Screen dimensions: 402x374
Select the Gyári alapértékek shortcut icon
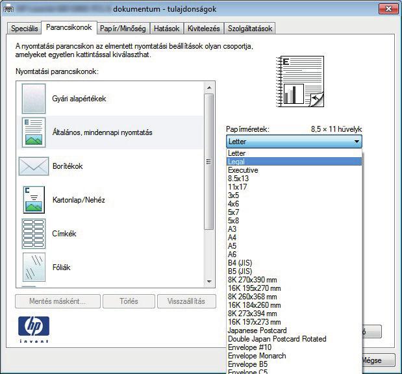34,99
